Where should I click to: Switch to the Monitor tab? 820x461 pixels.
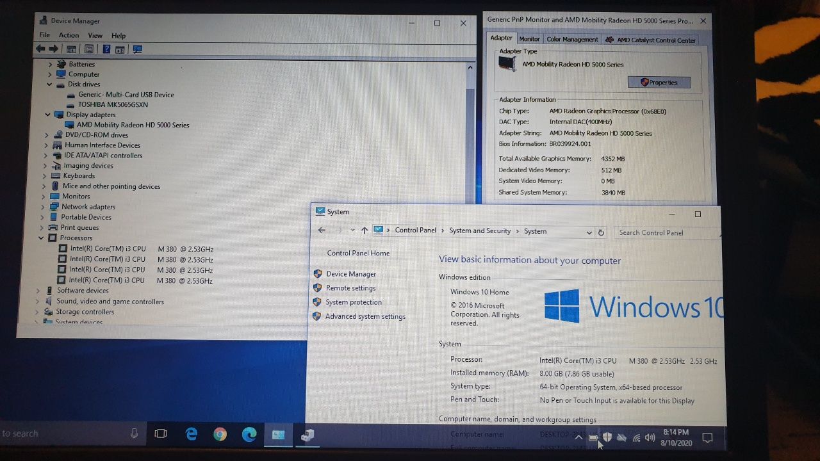click(529, 39)
